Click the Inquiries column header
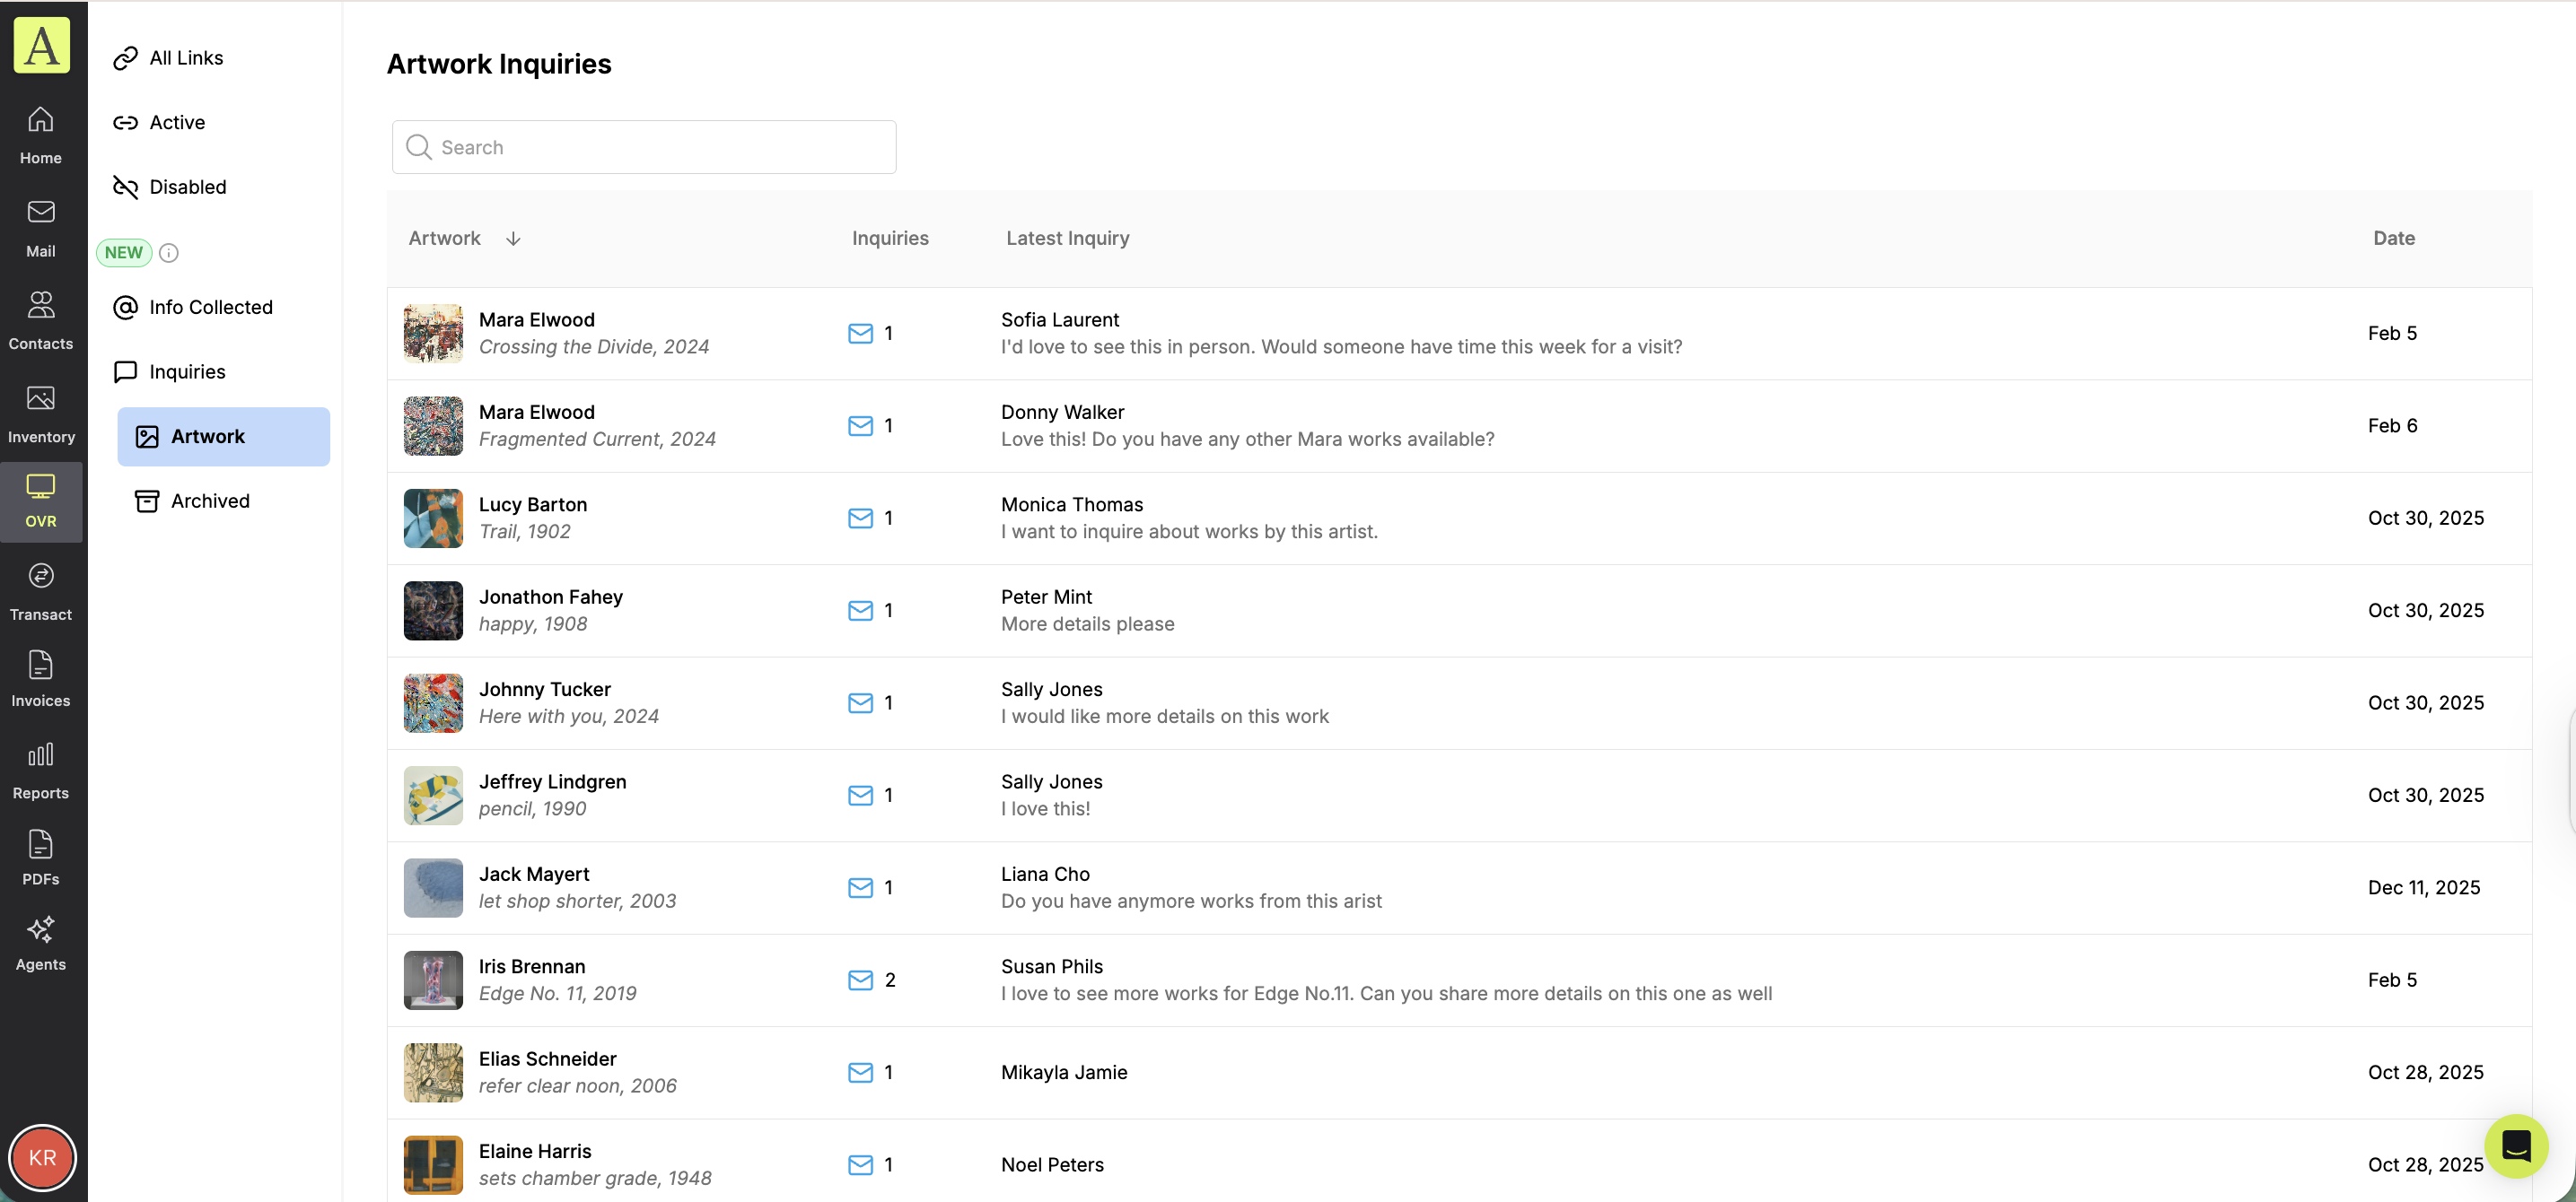 (x=889, y=239)
